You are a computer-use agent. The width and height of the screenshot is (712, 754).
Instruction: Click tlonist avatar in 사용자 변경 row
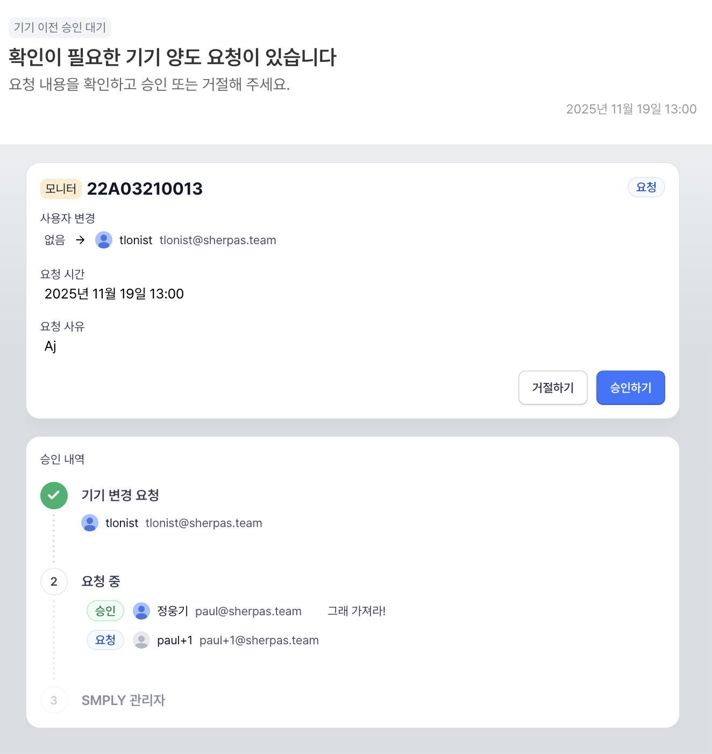tap(104, 240)
